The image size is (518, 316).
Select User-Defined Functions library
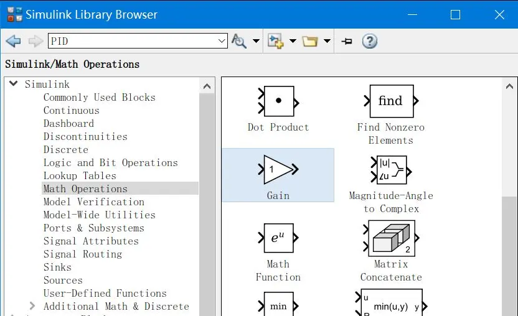coord(105,293)
